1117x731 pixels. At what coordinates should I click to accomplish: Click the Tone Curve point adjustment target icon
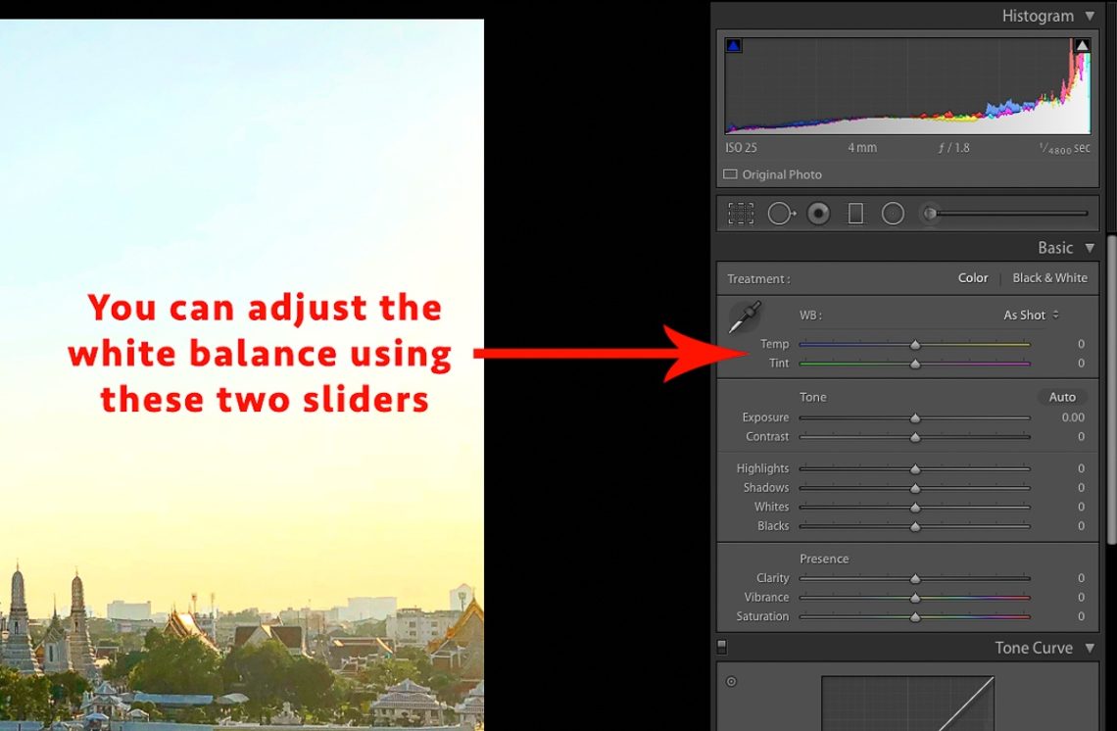[731, 682]
